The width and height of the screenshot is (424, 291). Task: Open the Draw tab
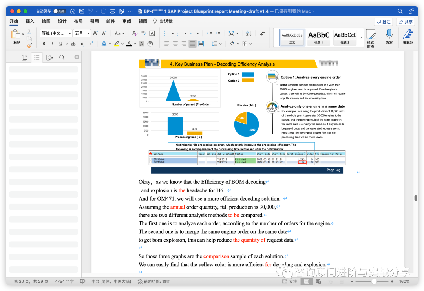point(46,21)
